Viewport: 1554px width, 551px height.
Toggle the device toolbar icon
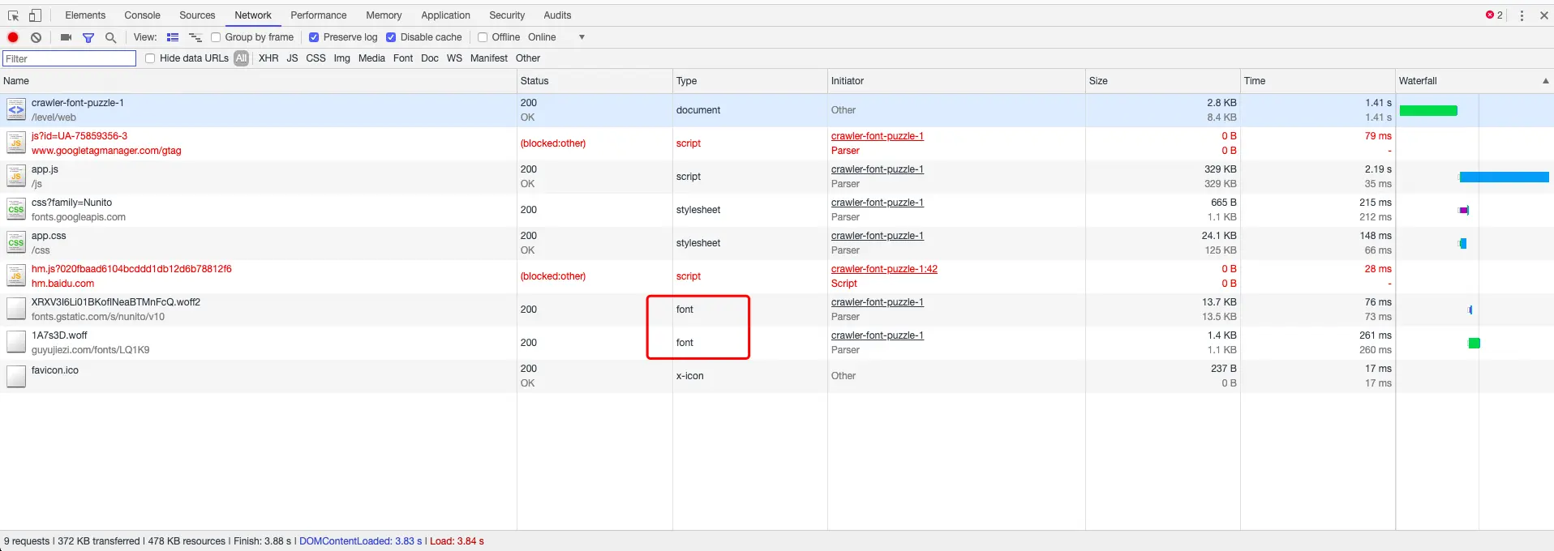tap(35, 15)
